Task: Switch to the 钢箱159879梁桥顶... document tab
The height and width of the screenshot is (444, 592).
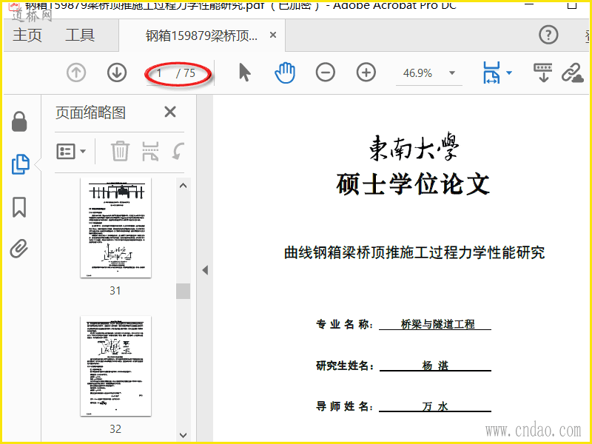Action: (x=201, y=36)
